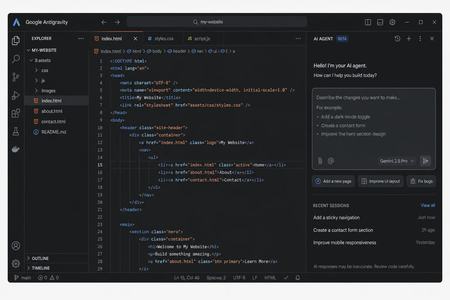Image resolution: width=450 pixels, height=300 pixels.
Task: Open settings gear in title bar
Action: 392,22
